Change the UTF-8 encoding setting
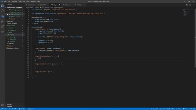This screenshot has height=110, width=196. [x=168, y=109]
